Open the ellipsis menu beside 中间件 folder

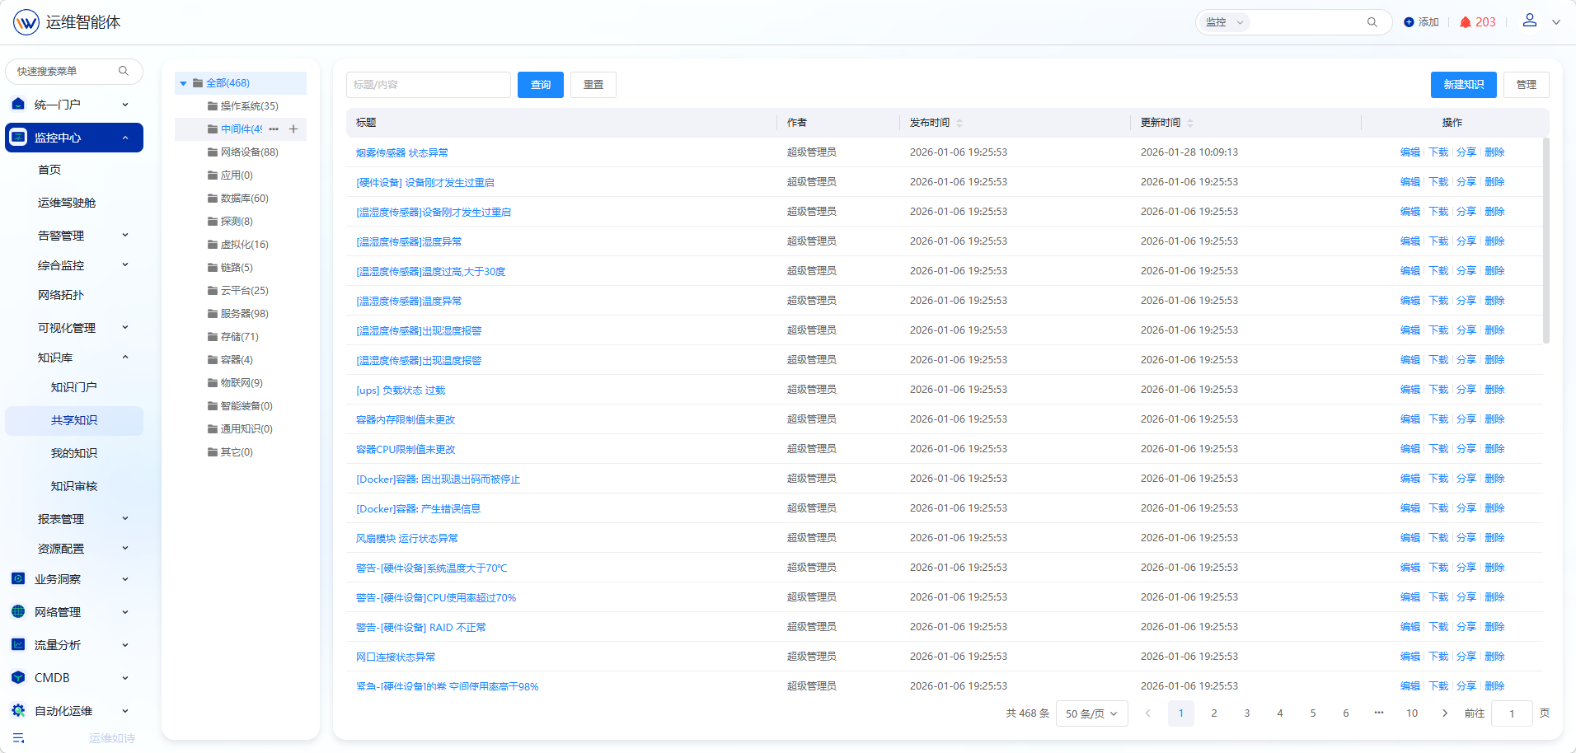click(x=274, y=129)
